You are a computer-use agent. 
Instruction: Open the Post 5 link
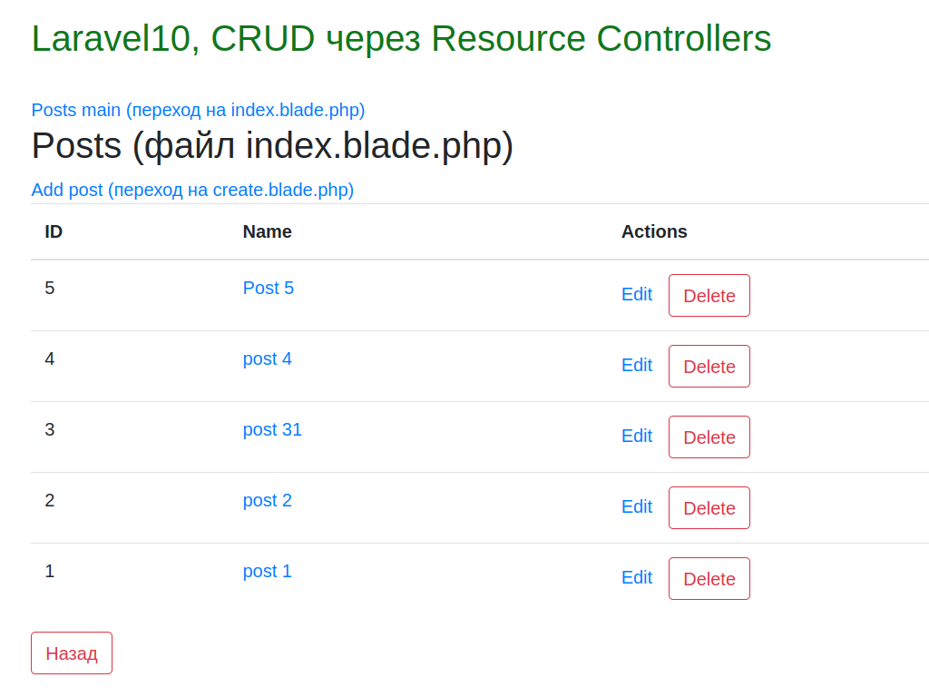click(x=269, y=288)
